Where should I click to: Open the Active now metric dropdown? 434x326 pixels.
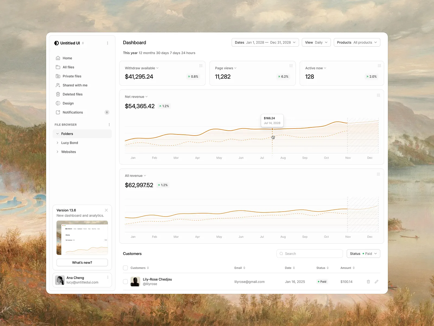[x=316, y=68]
